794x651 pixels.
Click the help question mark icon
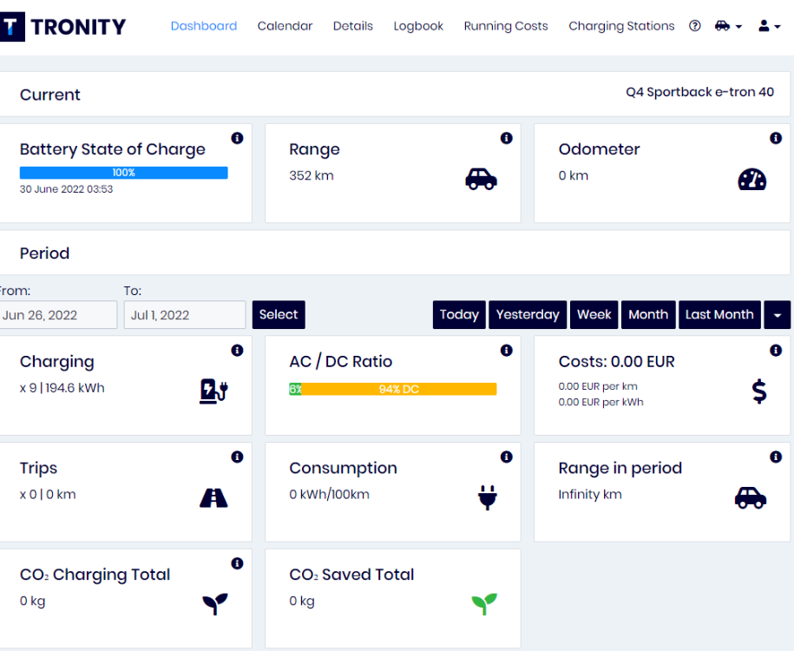pos(695,26)
